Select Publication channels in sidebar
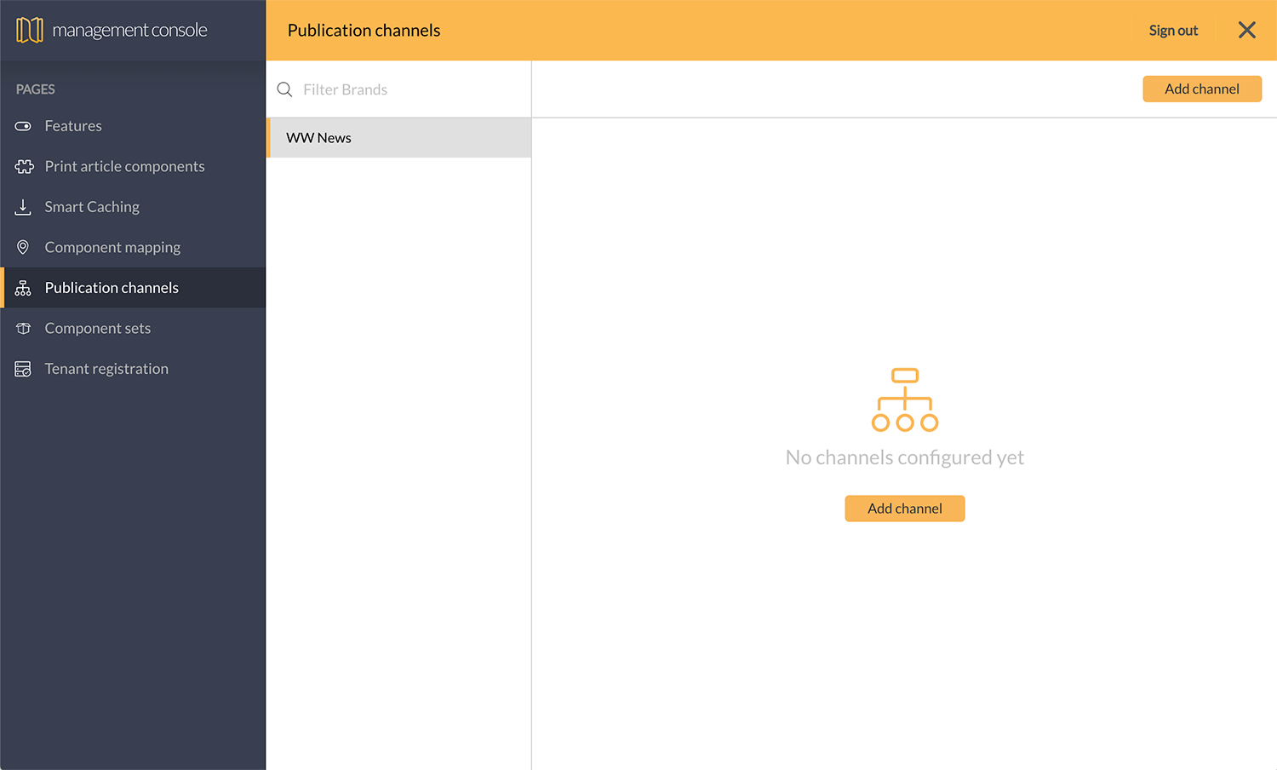Viewport: 1277px width, 770px height. click(x=135, y=288)
